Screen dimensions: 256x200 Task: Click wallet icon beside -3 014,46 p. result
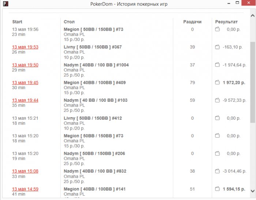[x=218, y=171]
